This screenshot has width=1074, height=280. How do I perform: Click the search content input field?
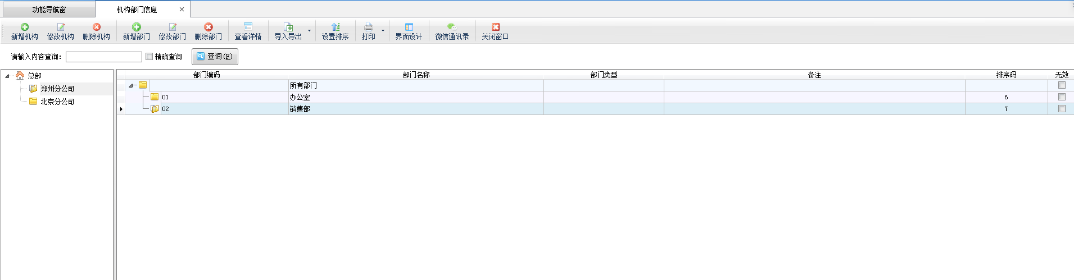(104, 57)
